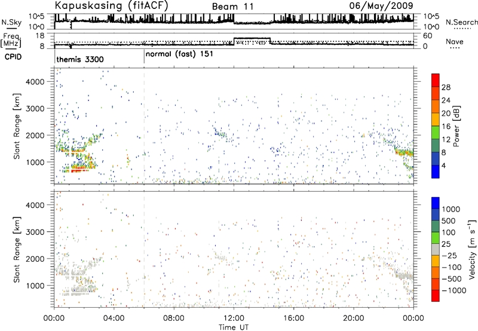Image resolution: width=478 pixels, height=331 pixels.
Task: Select the 'themis 3300' CPID text
Action: click(x=80, y=59)
